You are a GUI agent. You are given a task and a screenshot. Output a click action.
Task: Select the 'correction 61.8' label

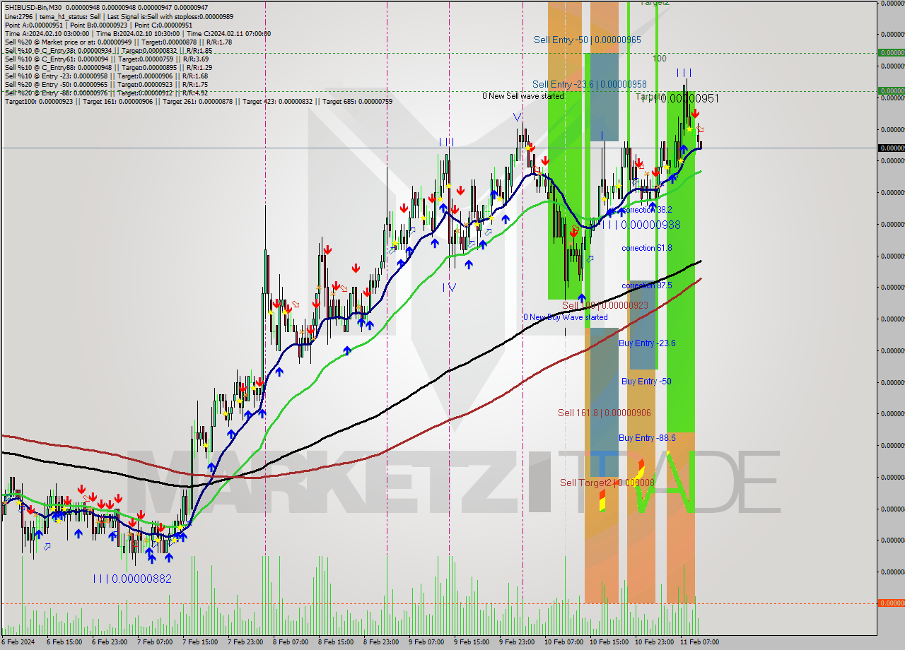click(x=647, y=248)
